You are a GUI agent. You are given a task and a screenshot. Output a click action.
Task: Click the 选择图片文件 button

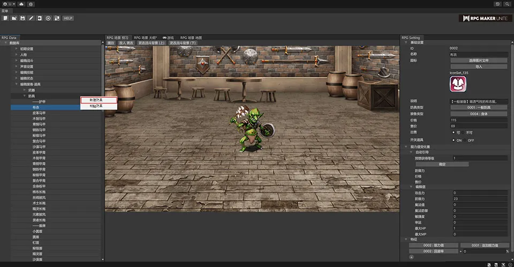click(478, 60)
